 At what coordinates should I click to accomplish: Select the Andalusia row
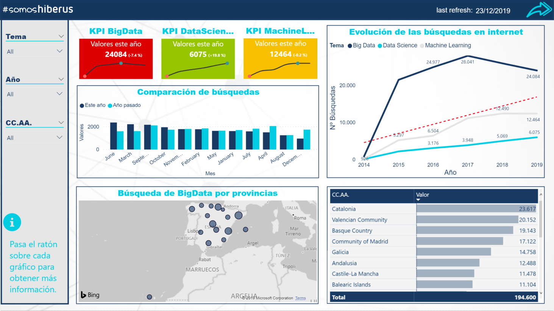tap(434, 263)
